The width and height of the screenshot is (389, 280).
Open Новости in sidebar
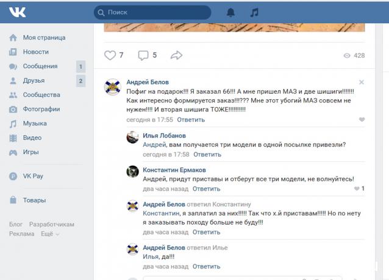point(36,52)
